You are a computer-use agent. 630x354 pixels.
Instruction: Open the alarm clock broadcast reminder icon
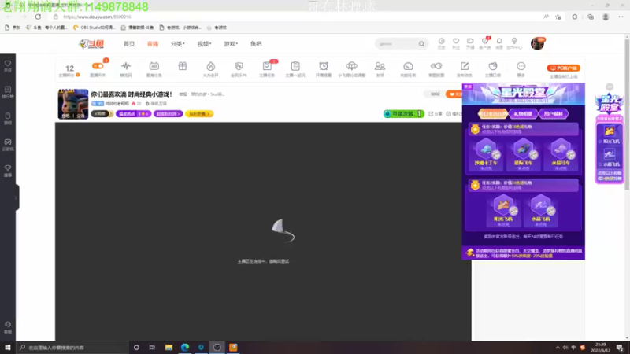tap(324, 68)
